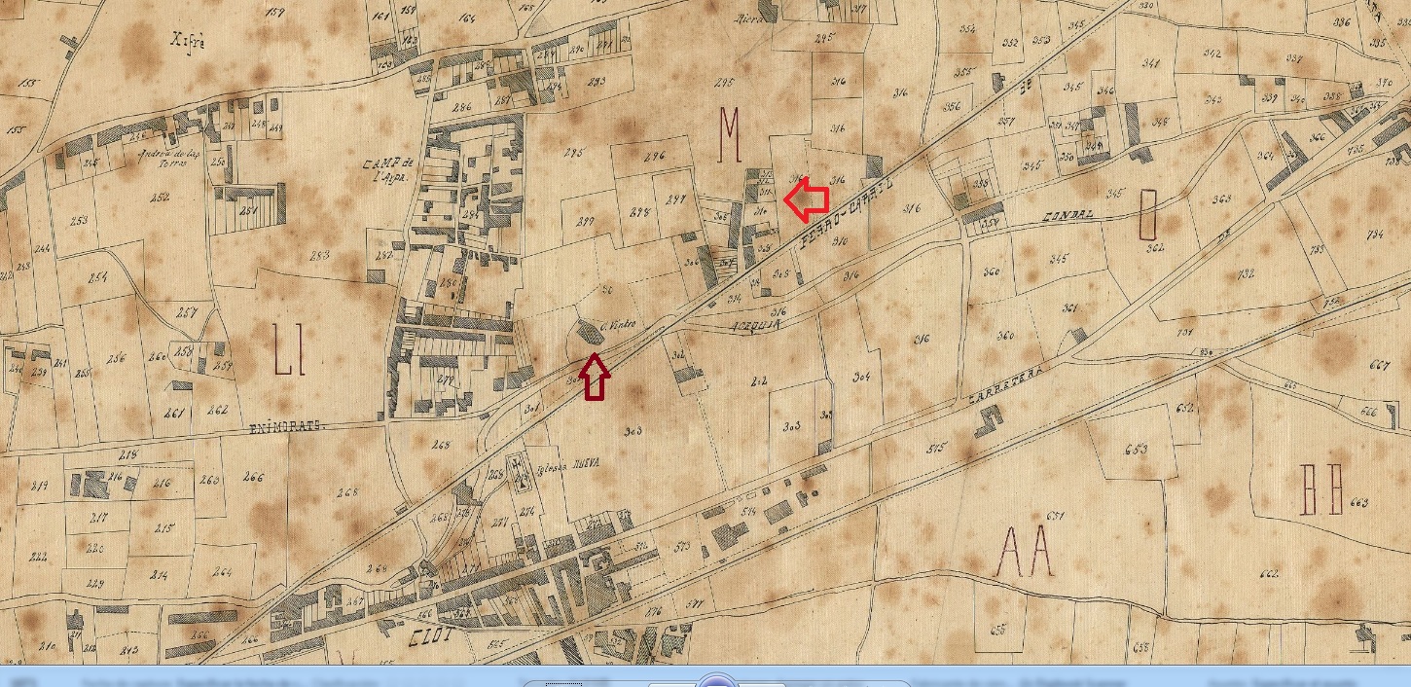The width and height of the screenshot is (1411, 687).
Task: Select the Xifré label on the map
Action: 187,42
